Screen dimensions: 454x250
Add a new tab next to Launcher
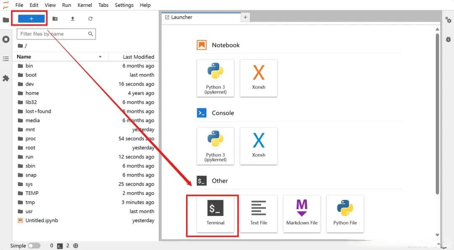coord(245,17)
